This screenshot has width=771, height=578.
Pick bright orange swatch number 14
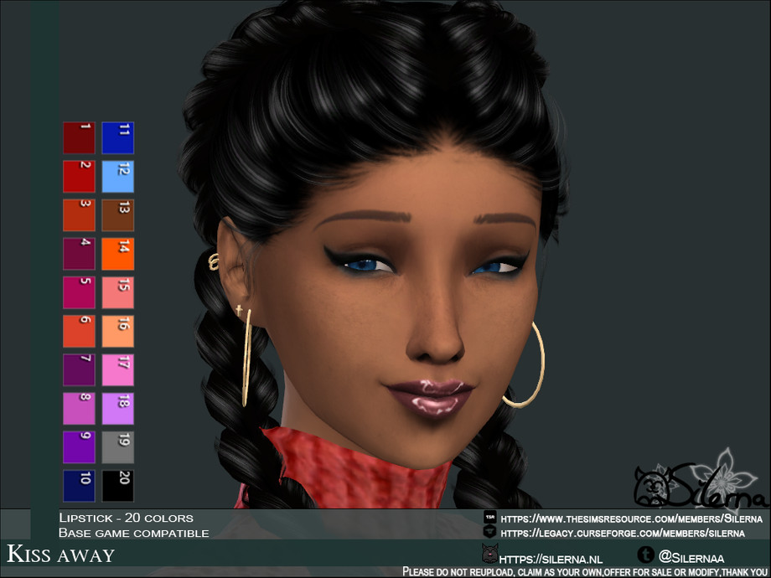118,254
